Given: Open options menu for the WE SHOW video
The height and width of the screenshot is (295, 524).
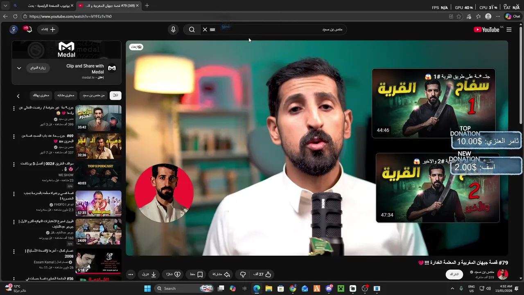Looking at the screenshot, I should pos(14,165).
